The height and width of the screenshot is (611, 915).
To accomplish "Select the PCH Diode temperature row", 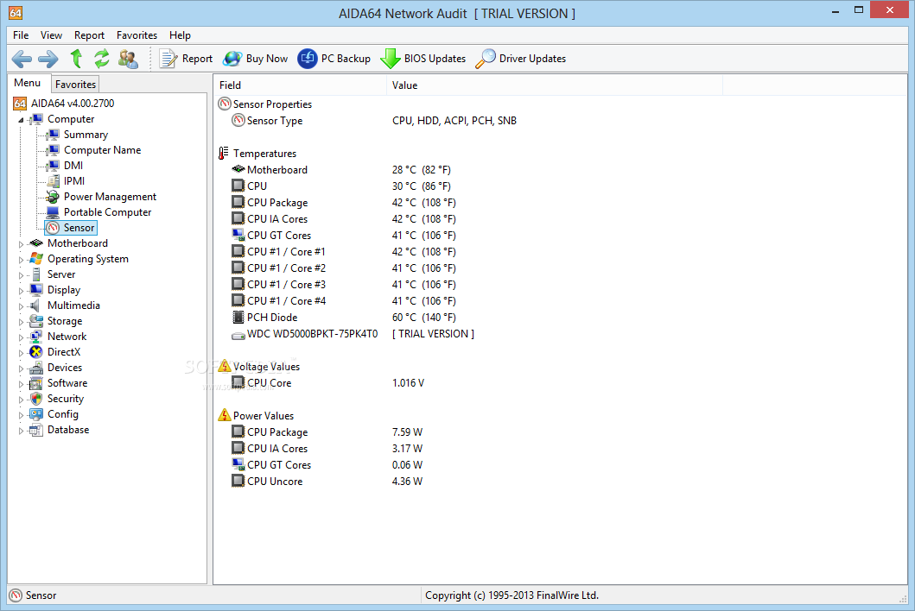I will [272, 318].
